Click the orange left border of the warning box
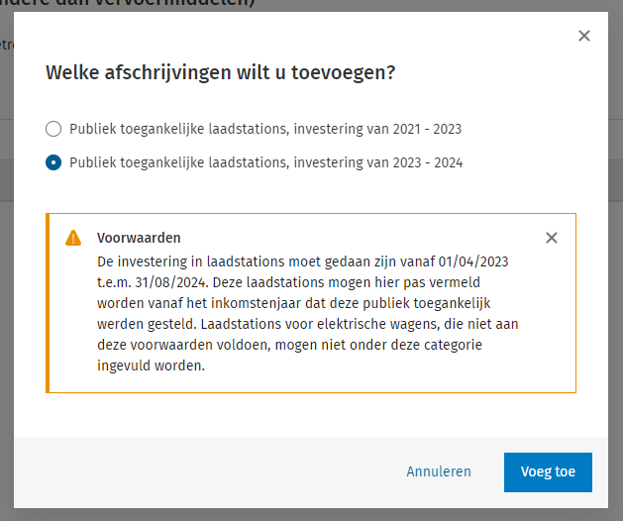 point(47,302)
